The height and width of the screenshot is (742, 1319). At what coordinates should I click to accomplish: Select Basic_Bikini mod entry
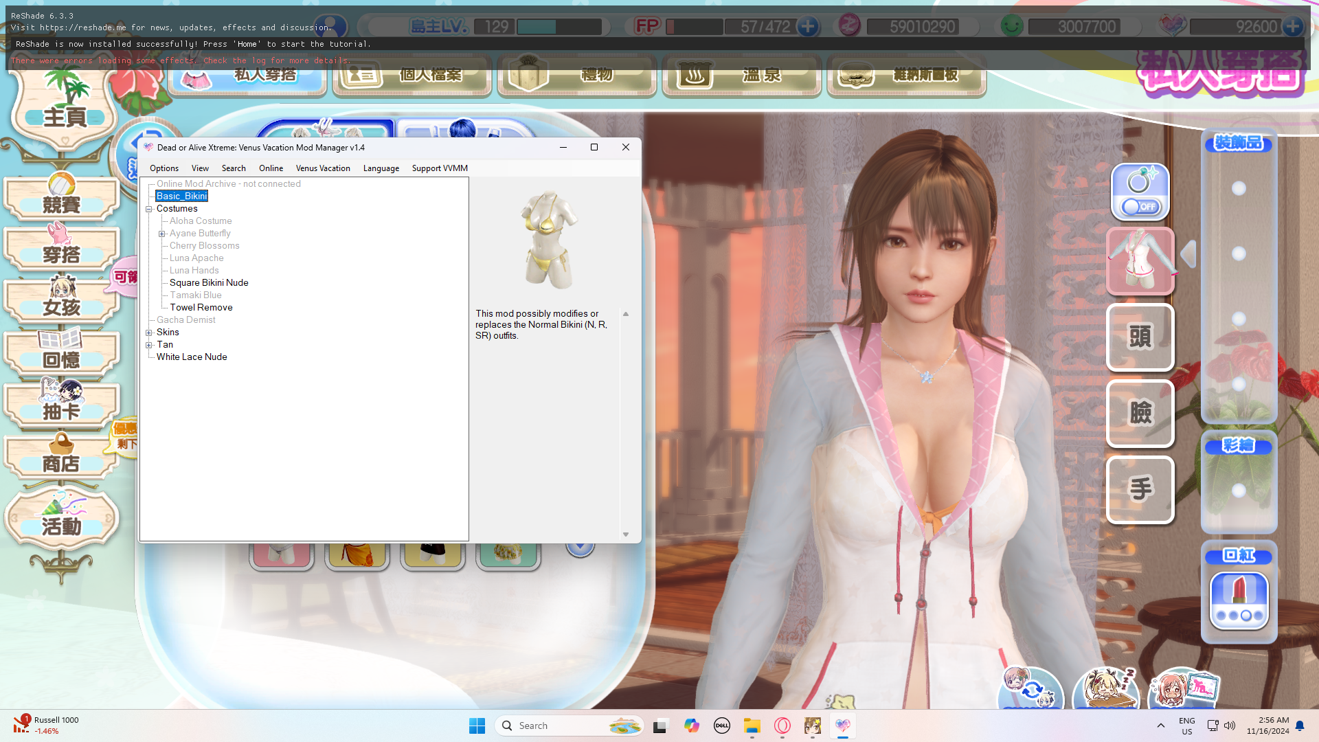click(181, 196)
